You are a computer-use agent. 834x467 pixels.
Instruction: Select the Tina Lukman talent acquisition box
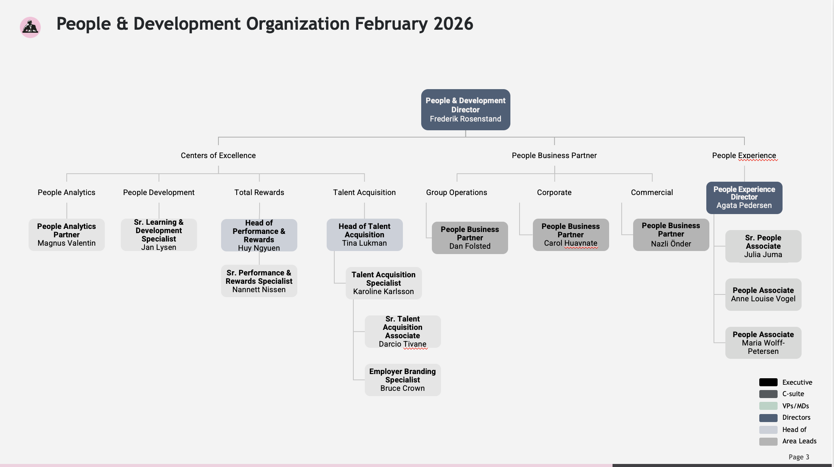[x=364, y=235]
